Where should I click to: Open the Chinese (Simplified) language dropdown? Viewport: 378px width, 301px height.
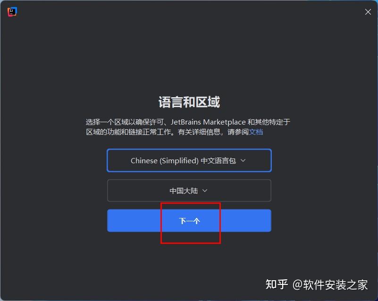189,160
